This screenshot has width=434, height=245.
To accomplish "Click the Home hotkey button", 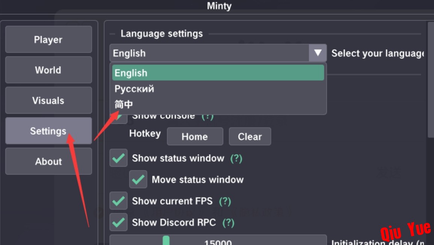I will click(195, 136).
